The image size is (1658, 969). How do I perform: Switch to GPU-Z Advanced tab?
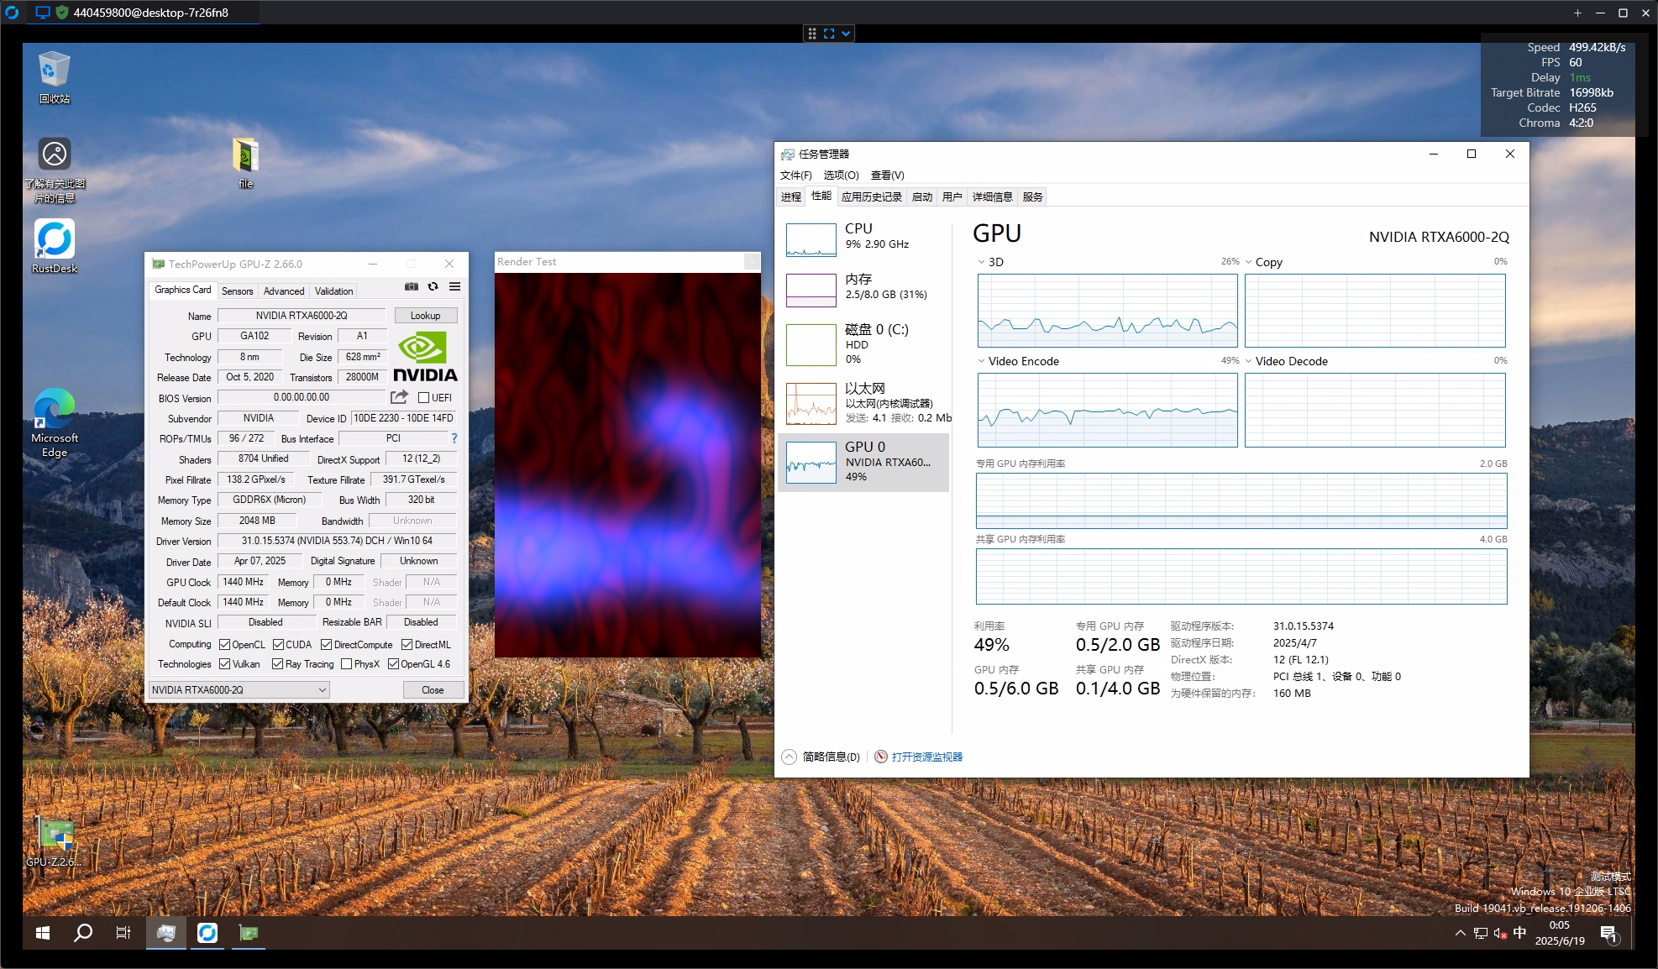click(x=284, y=291)
